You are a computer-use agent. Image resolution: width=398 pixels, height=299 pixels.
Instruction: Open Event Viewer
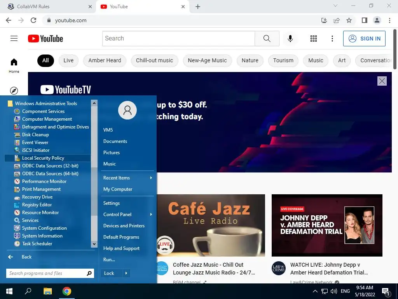(35, 142)
